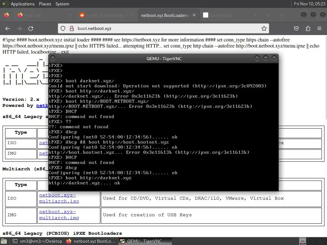Click the IMG cell in first table
This screenshot has height=245, width=327.
(21, 154)
